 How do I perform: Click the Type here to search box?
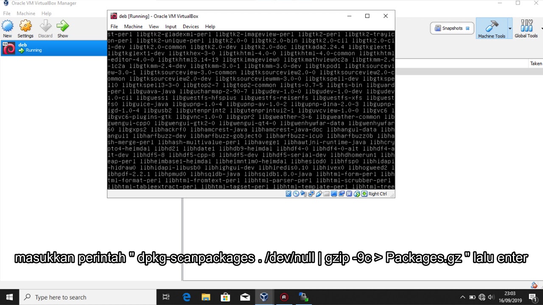click(x=88, y=297)
